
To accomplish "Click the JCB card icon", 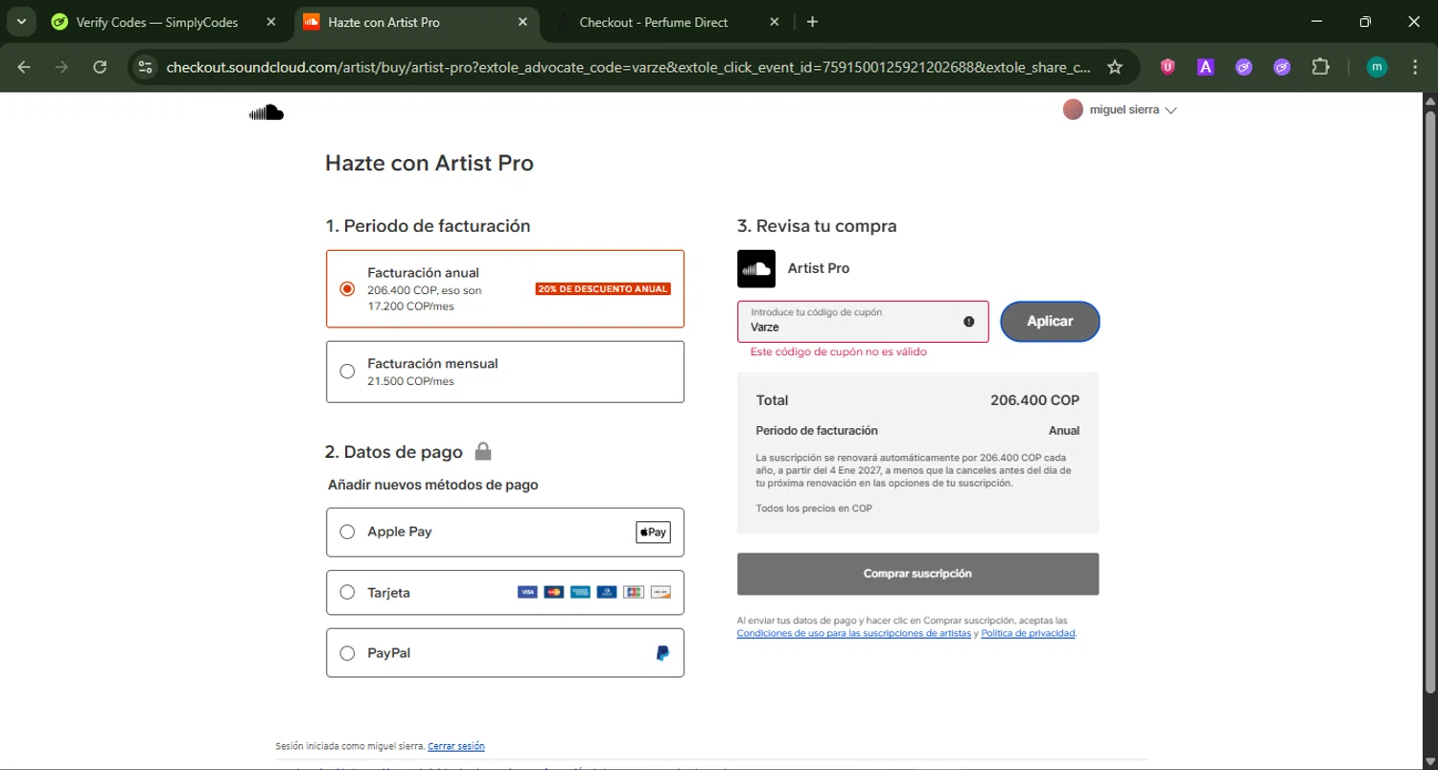I will pyautogui.click(x=634, y=592).
